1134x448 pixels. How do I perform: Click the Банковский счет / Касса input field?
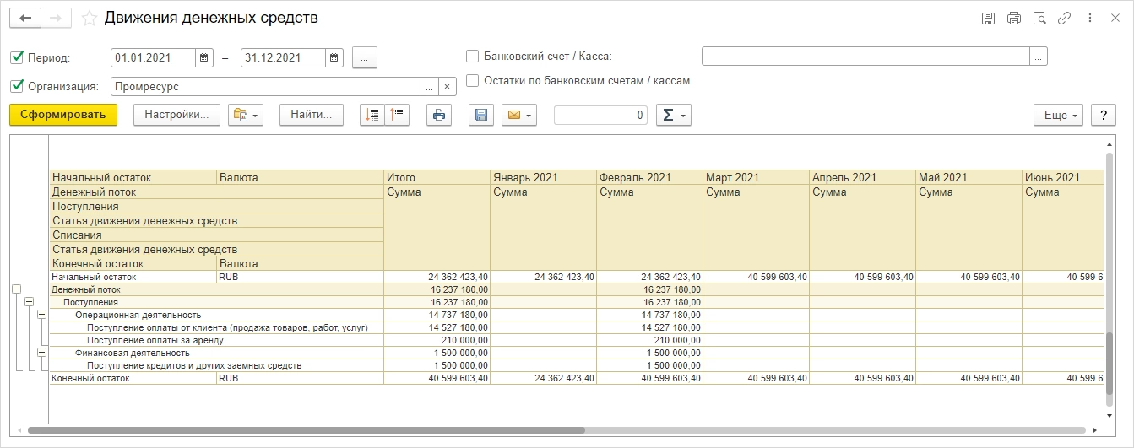[x=865, y=57]
